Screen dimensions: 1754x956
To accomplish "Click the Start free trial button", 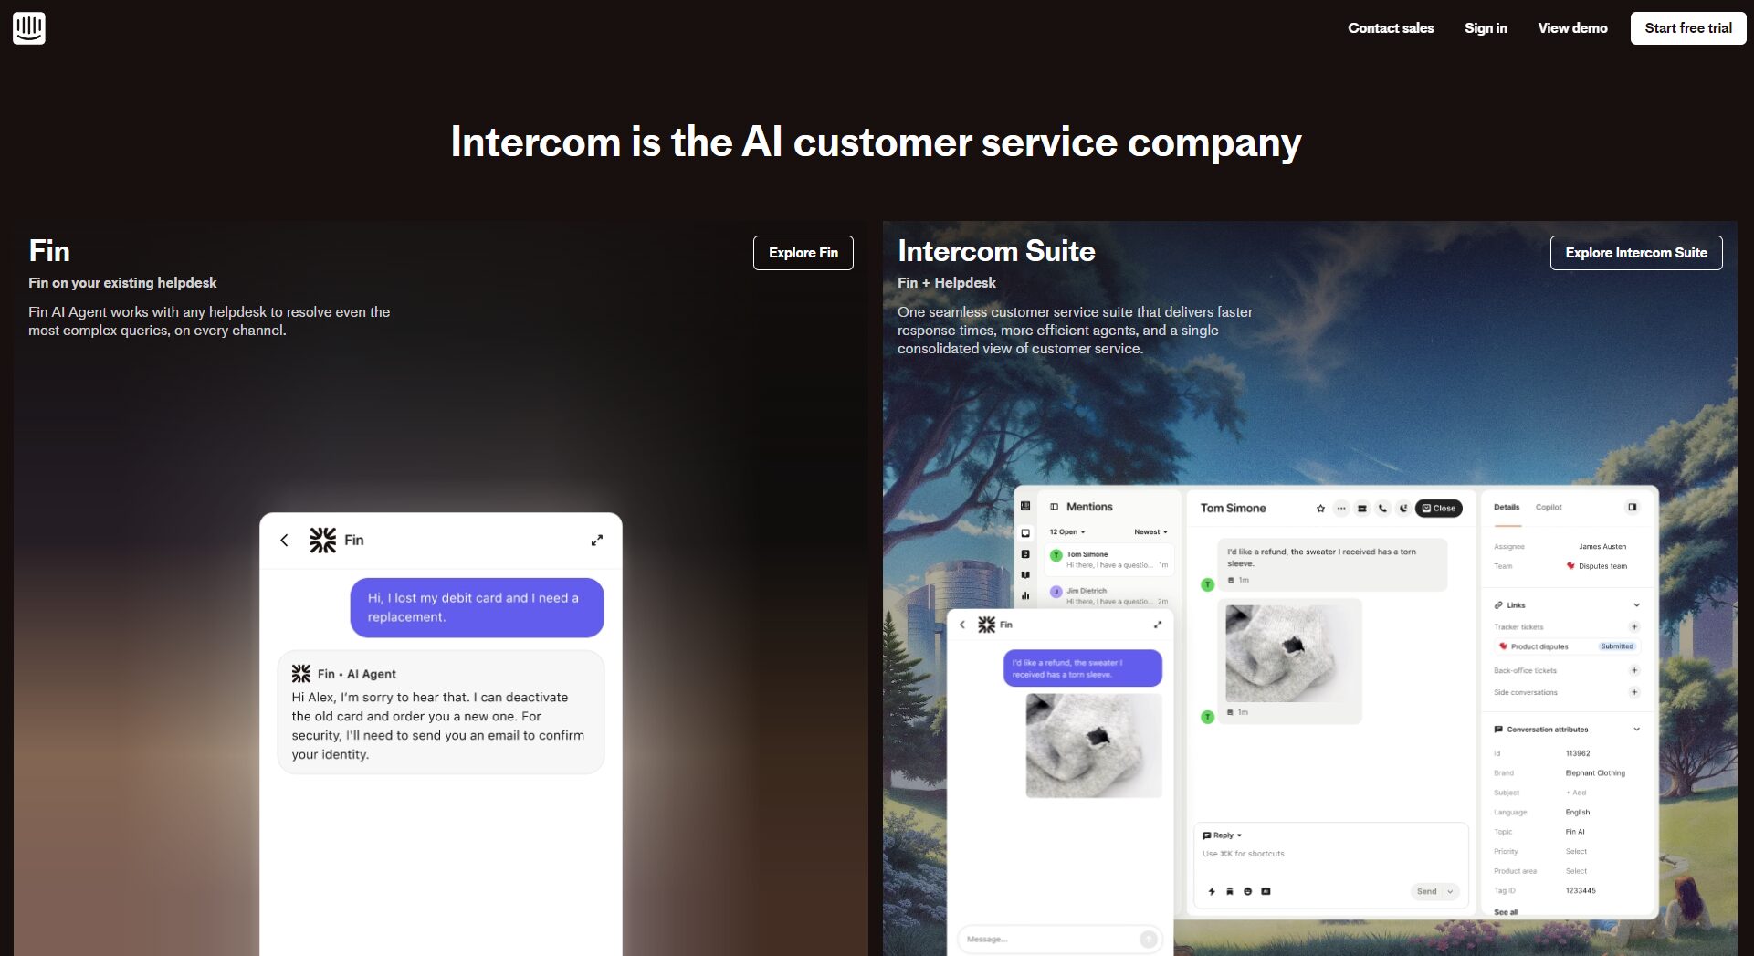I will pyautogui.click(x=1688, y=28).
